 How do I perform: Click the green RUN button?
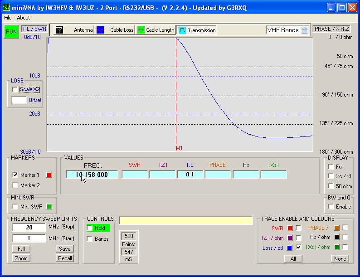[x=10, y=32]
